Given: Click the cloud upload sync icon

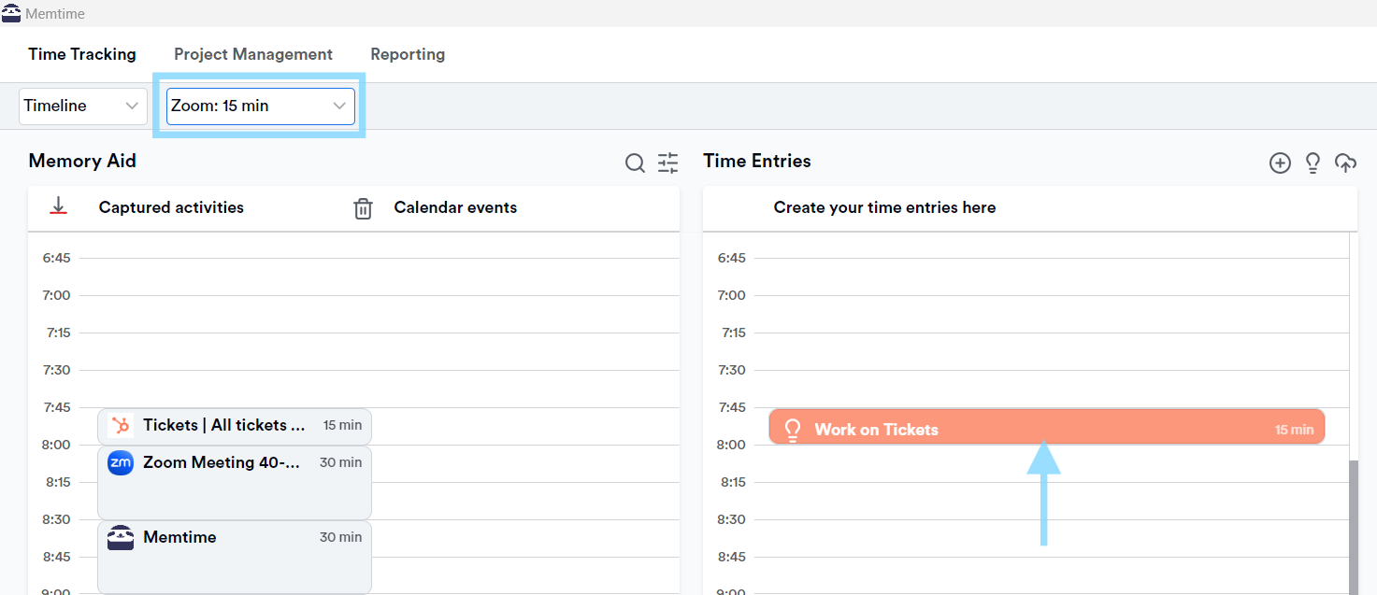Looking at the screenshot, I should coord(1345,163).
